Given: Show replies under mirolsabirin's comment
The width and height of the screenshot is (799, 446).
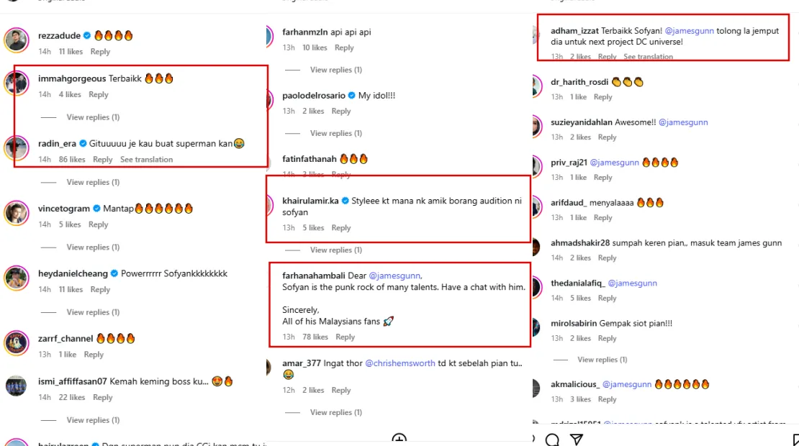Looking at the screenshot, I should [x=602, y=360].
